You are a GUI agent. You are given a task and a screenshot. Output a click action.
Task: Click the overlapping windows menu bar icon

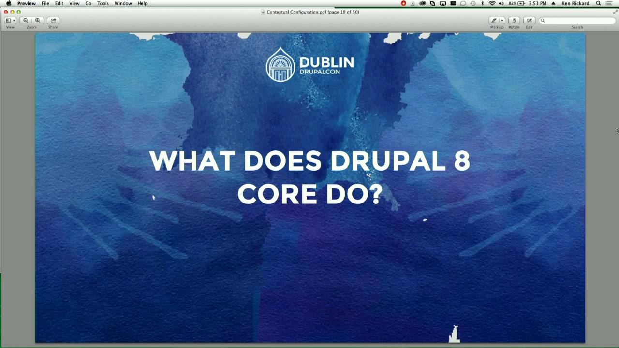(x=432, y=3)
